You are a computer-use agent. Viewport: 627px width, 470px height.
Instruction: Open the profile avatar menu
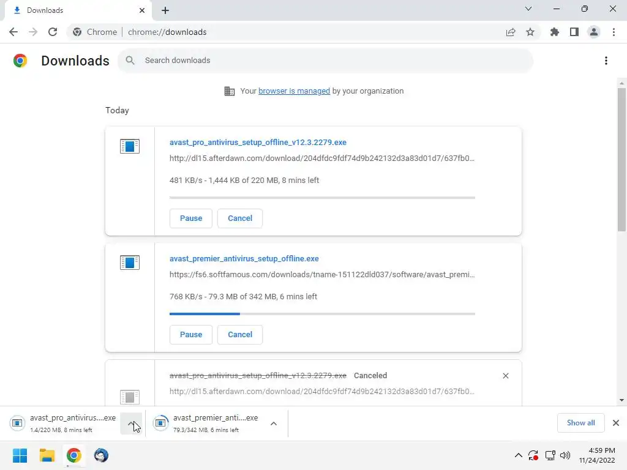click(594, 32)
